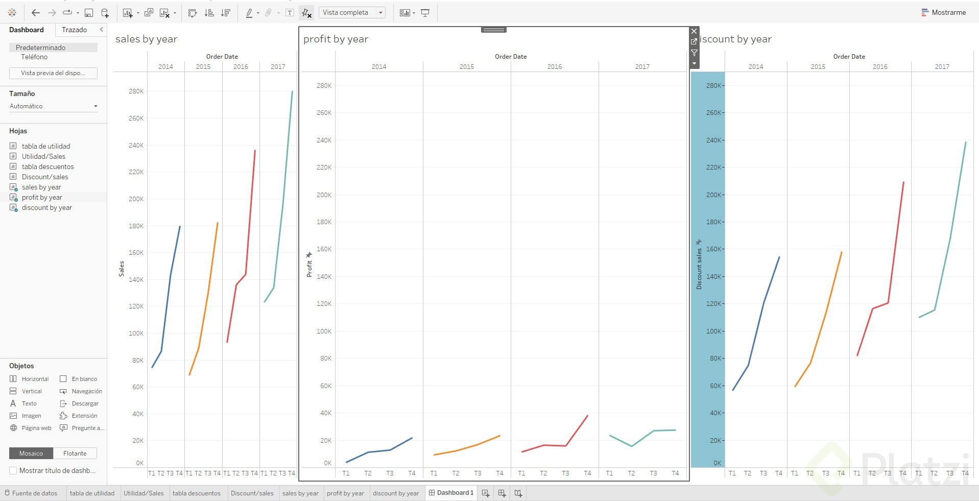Click the show/hide cards icon

point(404,13)
